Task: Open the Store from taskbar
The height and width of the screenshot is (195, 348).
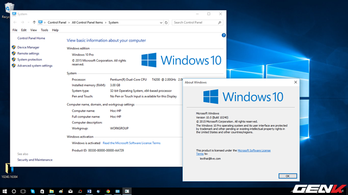Action: point(42,191)
